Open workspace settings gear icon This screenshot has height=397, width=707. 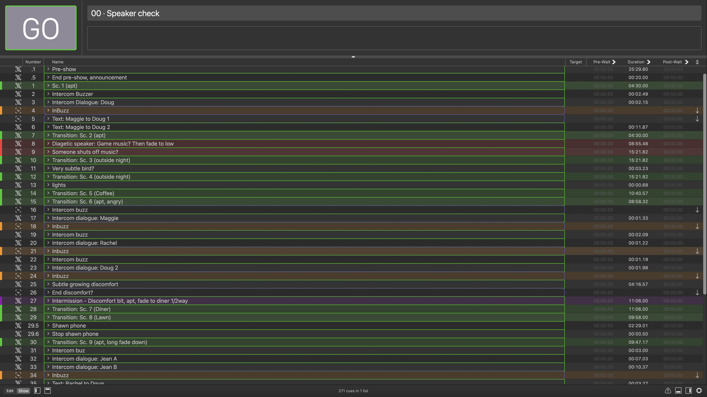pyautogui.click(x=699, y=391)
